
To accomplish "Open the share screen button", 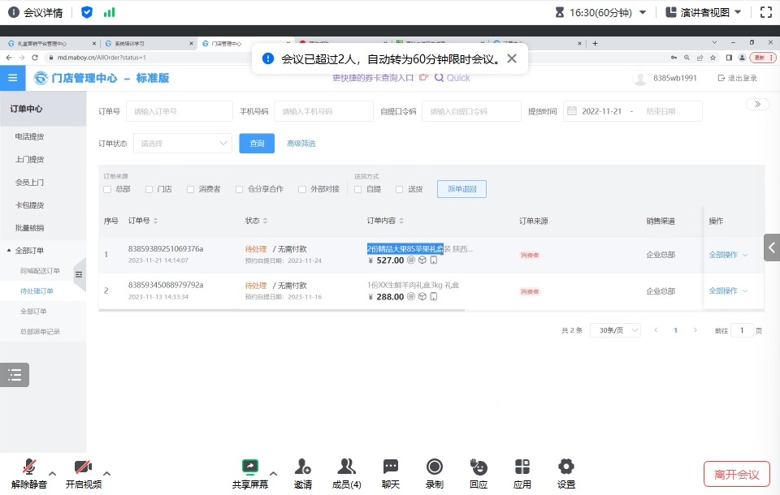I will (x=249, y=467).
